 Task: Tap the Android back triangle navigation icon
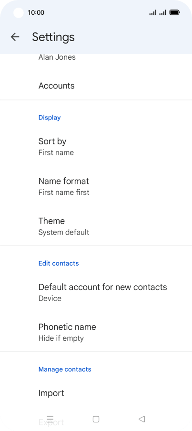coord(141,419)
